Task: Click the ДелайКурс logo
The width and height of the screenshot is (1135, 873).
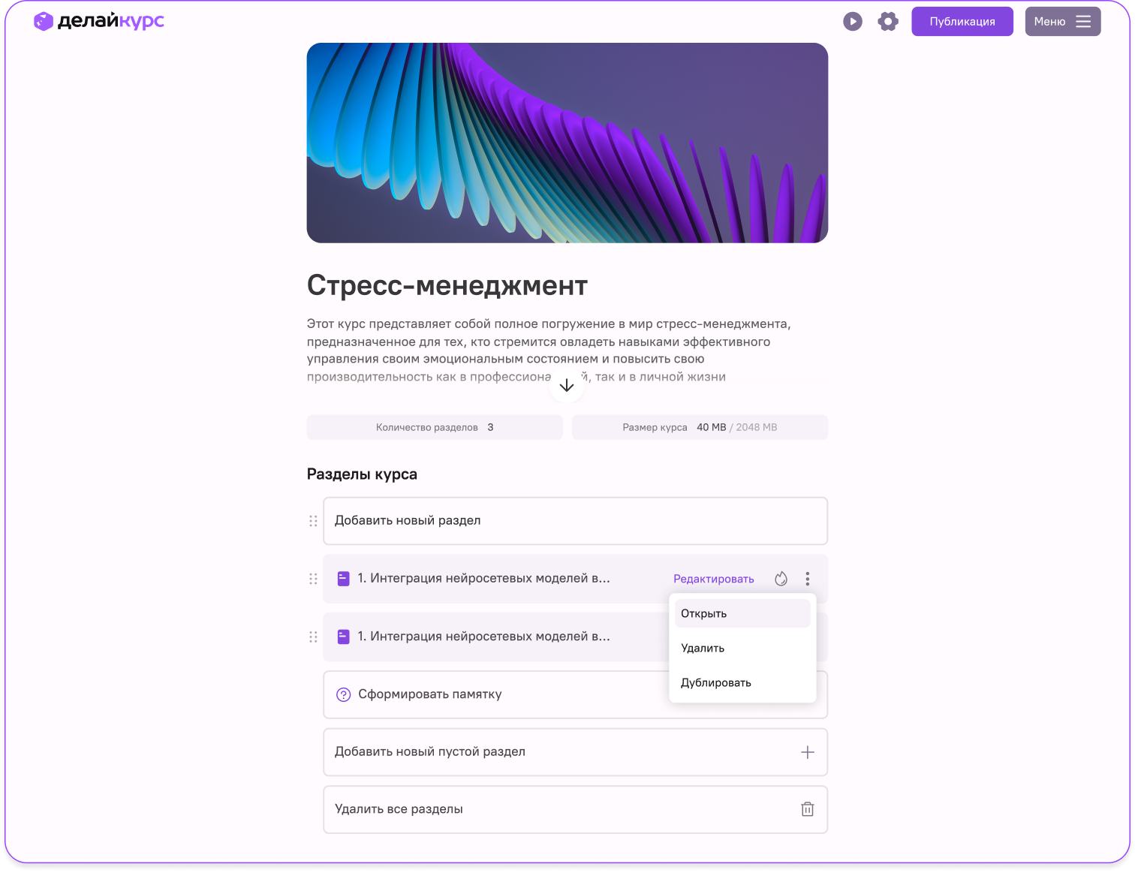Action: pos(98,21)
